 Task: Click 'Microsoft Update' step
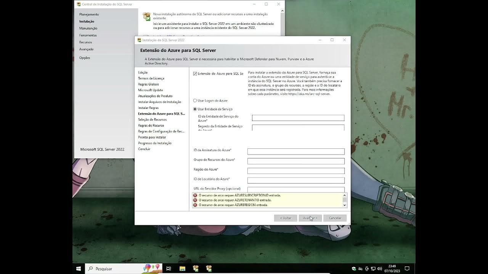(150, 90)
